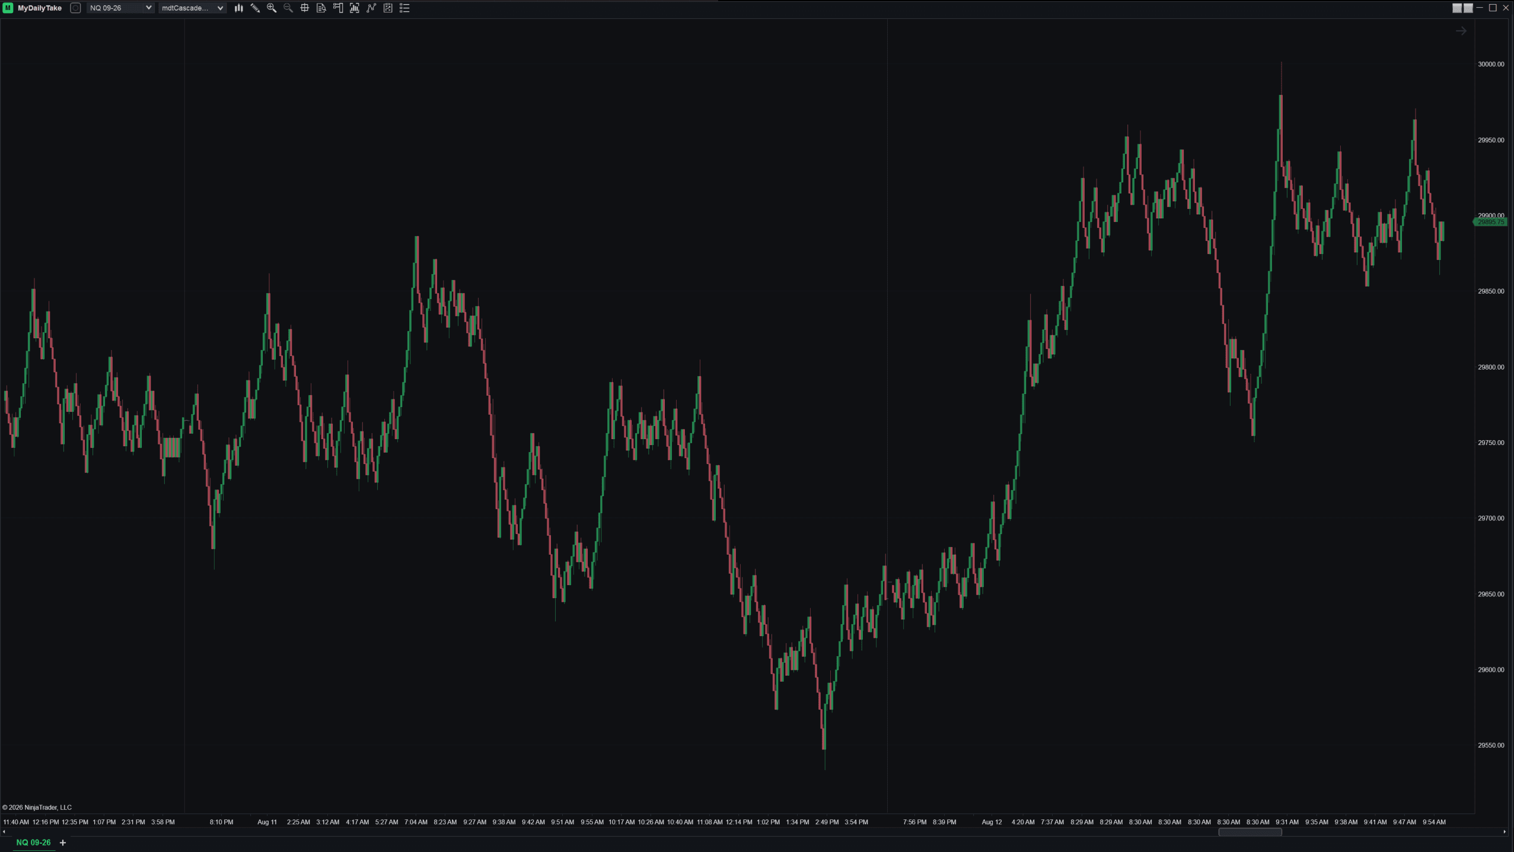Click the zoom in magnifier

[272, 8]
